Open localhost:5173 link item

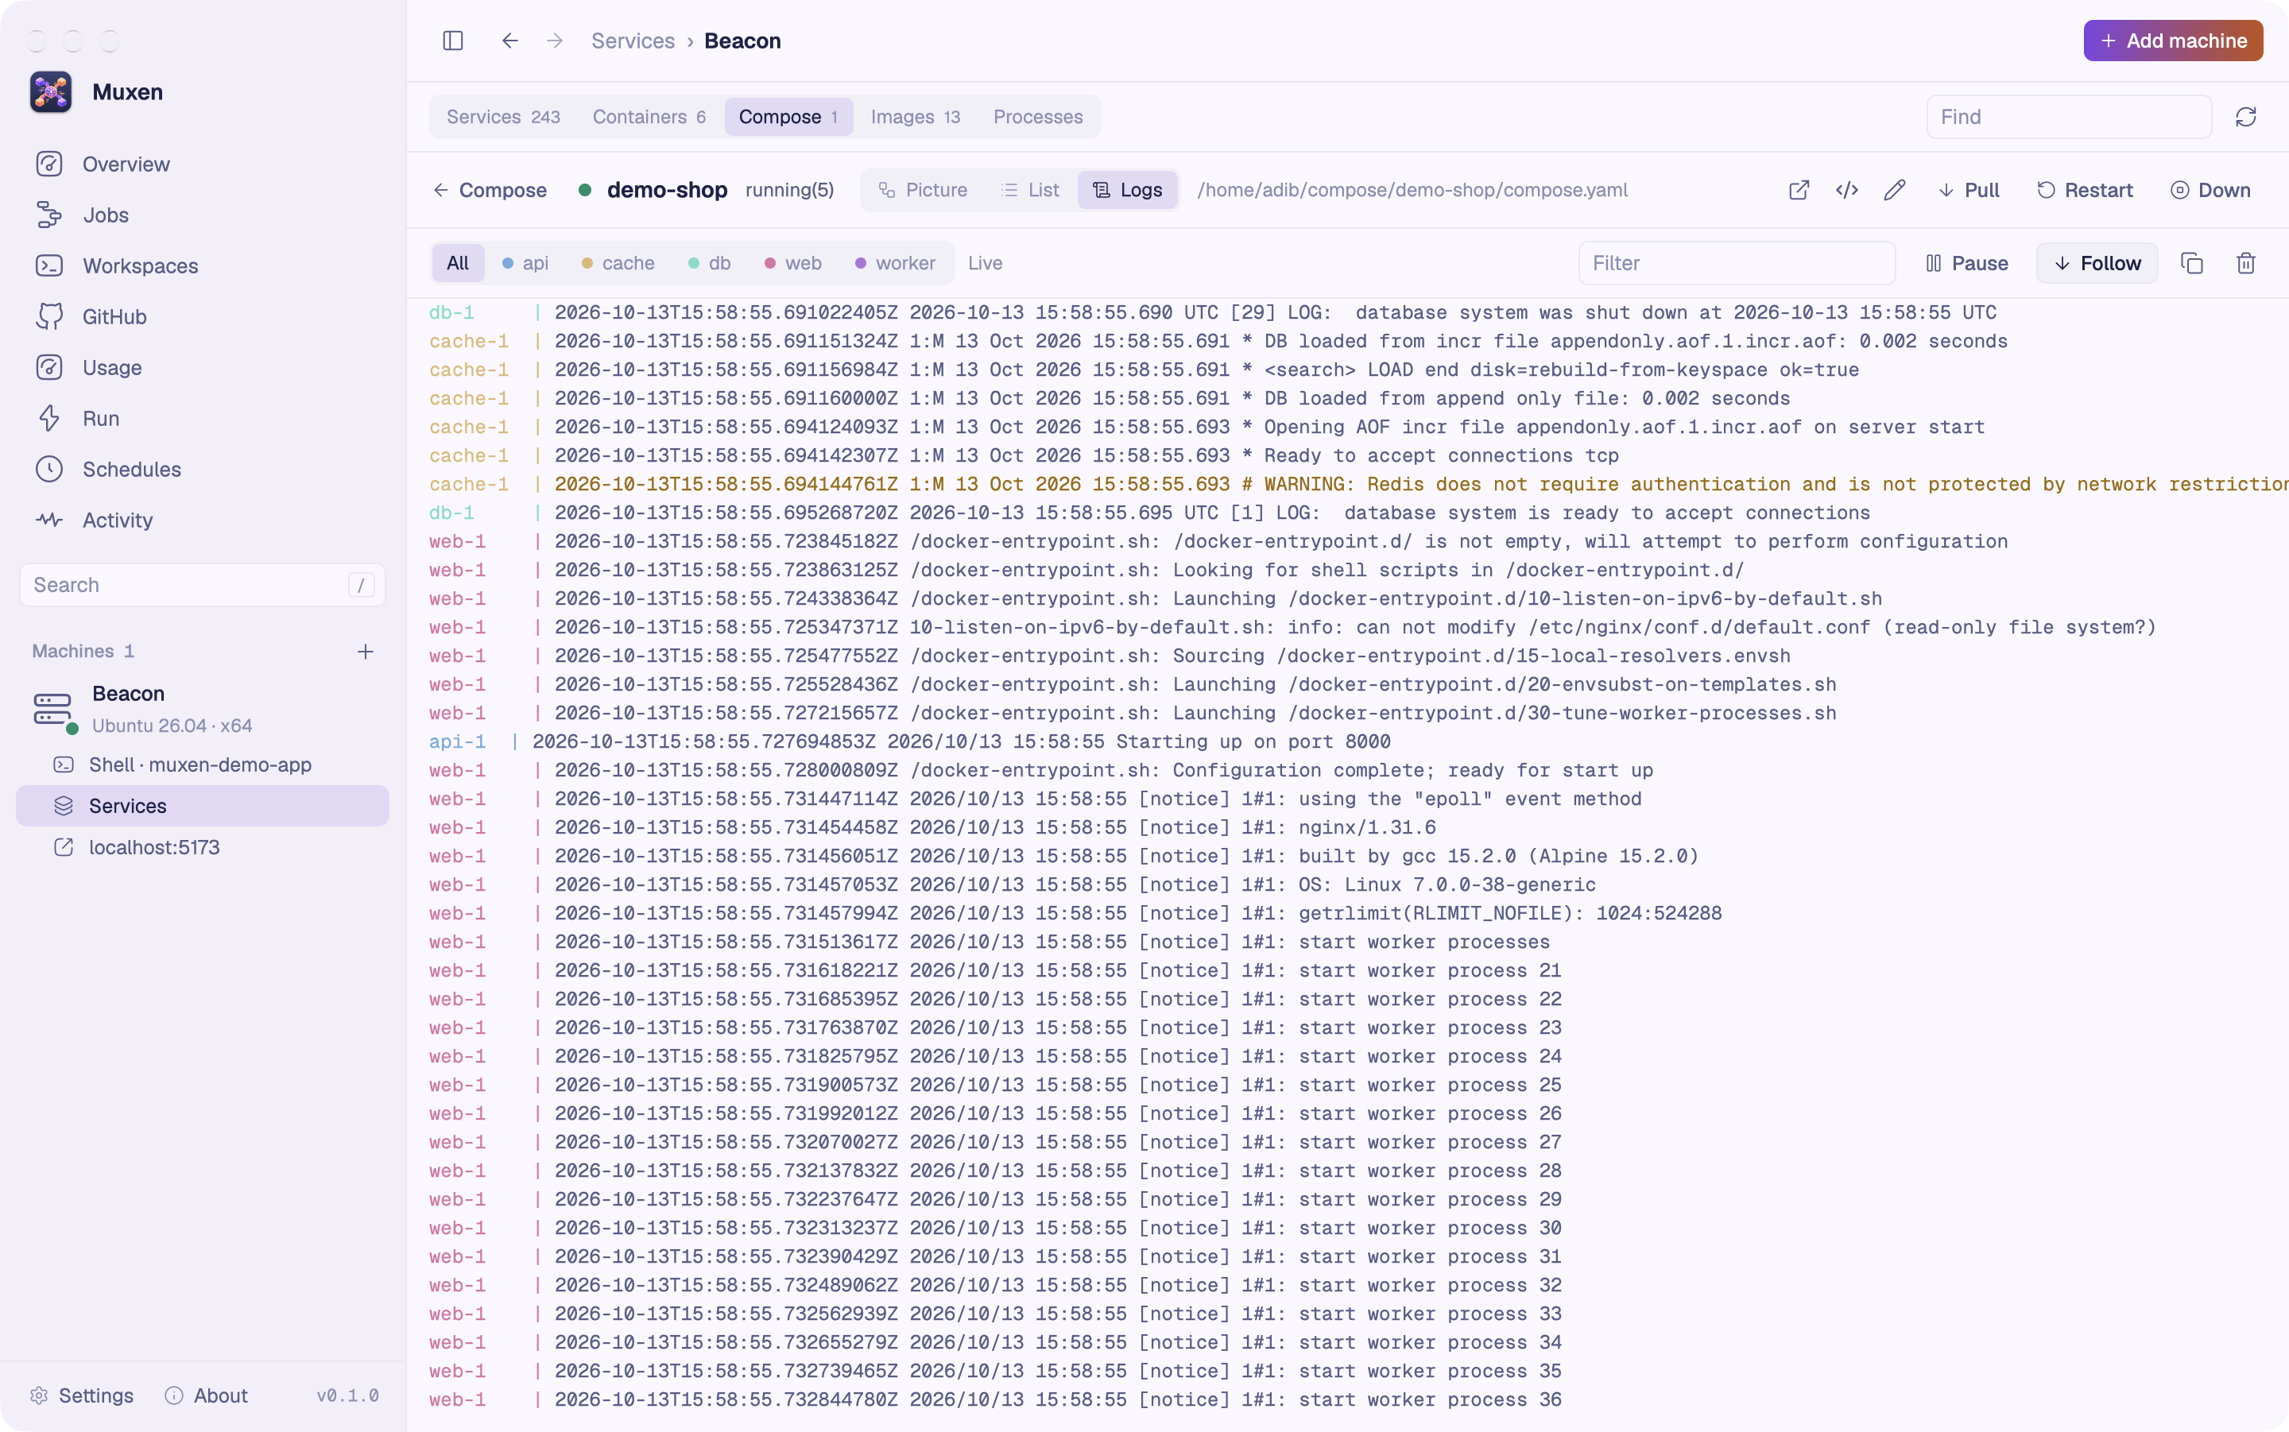(203, 848)
